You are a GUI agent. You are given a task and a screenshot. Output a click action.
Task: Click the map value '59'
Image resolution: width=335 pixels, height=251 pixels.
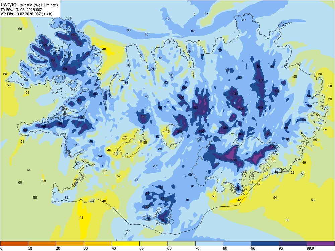(x=44, y=181)
